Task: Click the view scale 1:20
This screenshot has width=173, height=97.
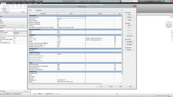Action: [35, 94]
